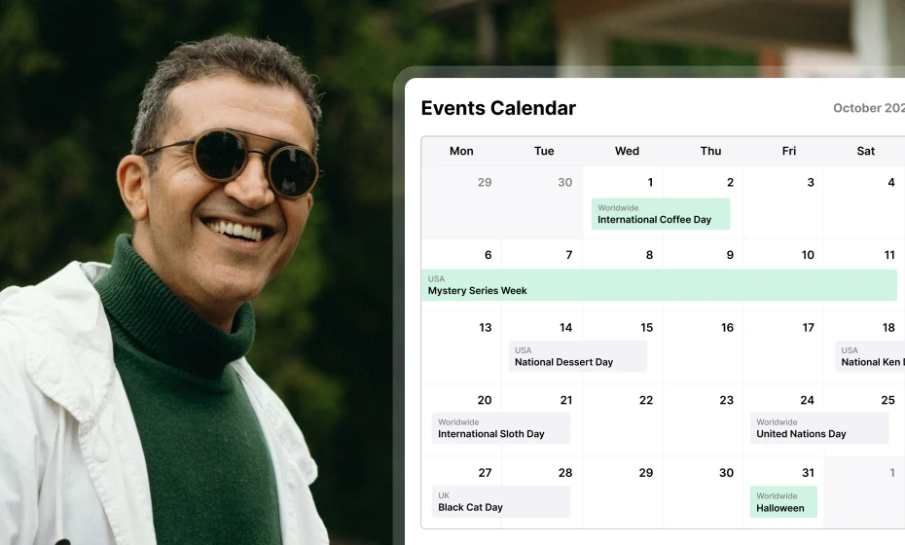
Task: Open the green Halloween event
Action: 782,501
